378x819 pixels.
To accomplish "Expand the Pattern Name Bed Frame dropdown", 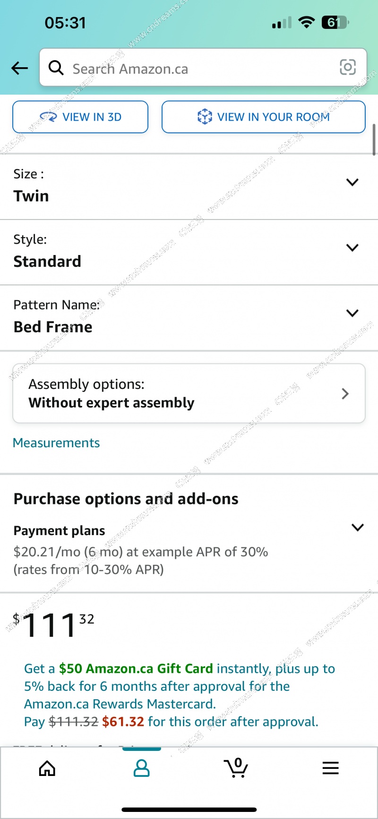I will (189, 317).
